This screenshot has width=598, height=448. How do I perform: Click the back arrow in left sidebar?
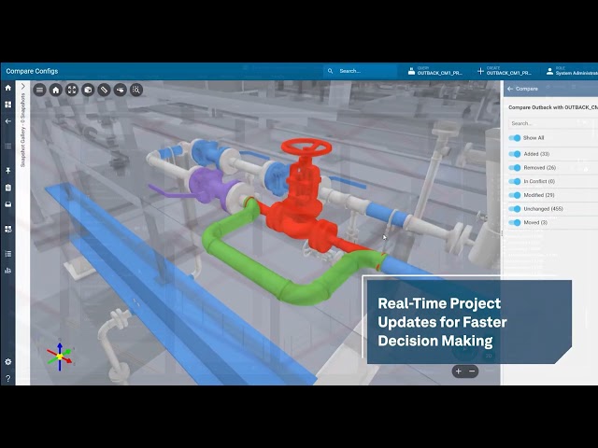coord(7,121)
